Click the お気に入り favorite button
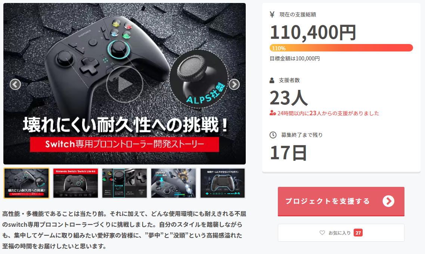This screenshot has height=254, width=425. (x=341, y=233)
